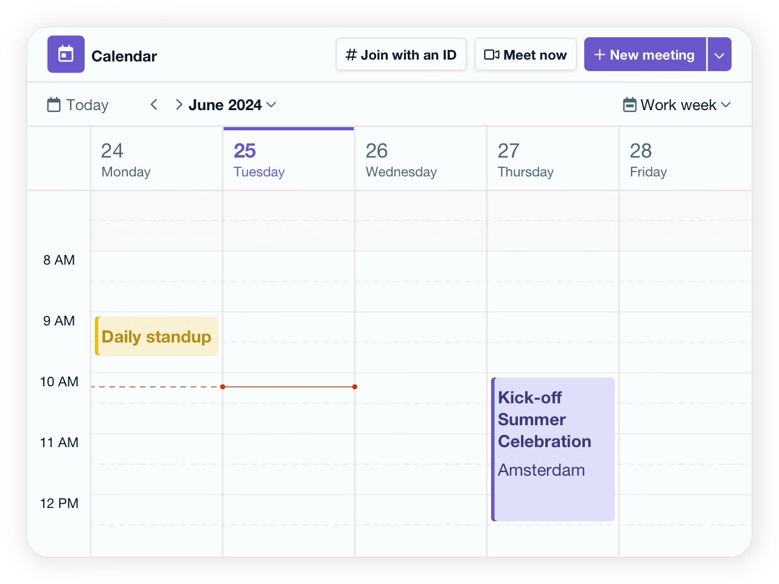Click the current time marker line

[x=288, y=386]
